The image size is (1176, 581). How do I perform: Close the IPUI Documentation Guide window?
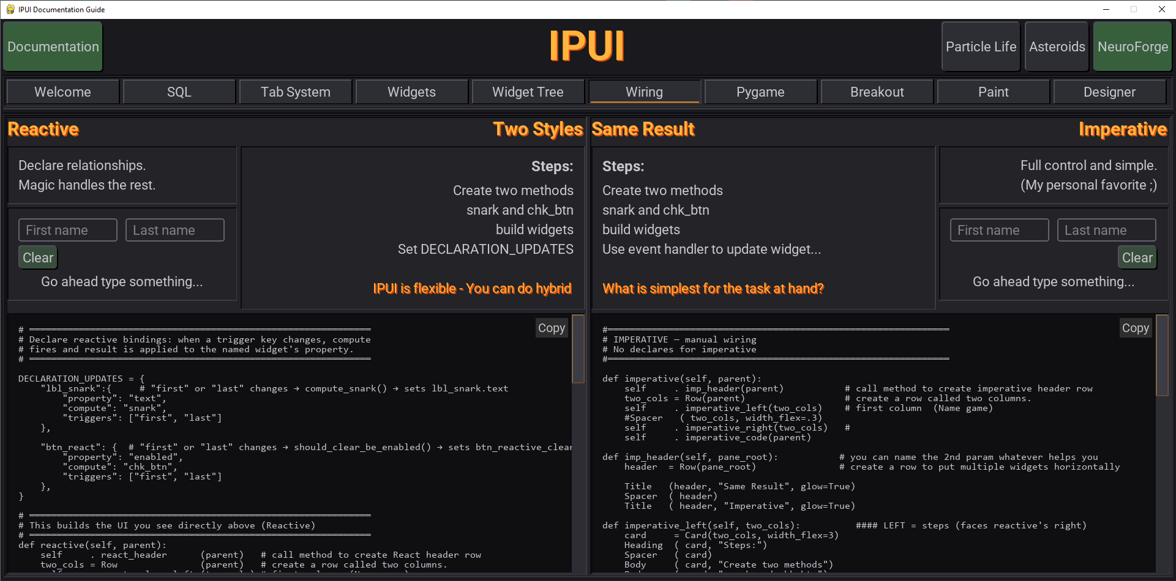click(x=1161, y=9)
